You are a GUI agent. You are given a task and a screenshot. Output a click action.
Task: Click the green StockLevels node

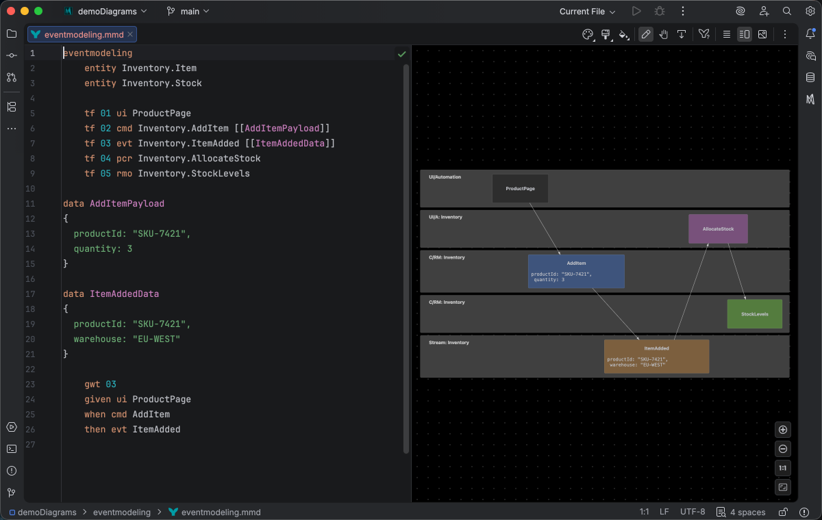[754, 314]
